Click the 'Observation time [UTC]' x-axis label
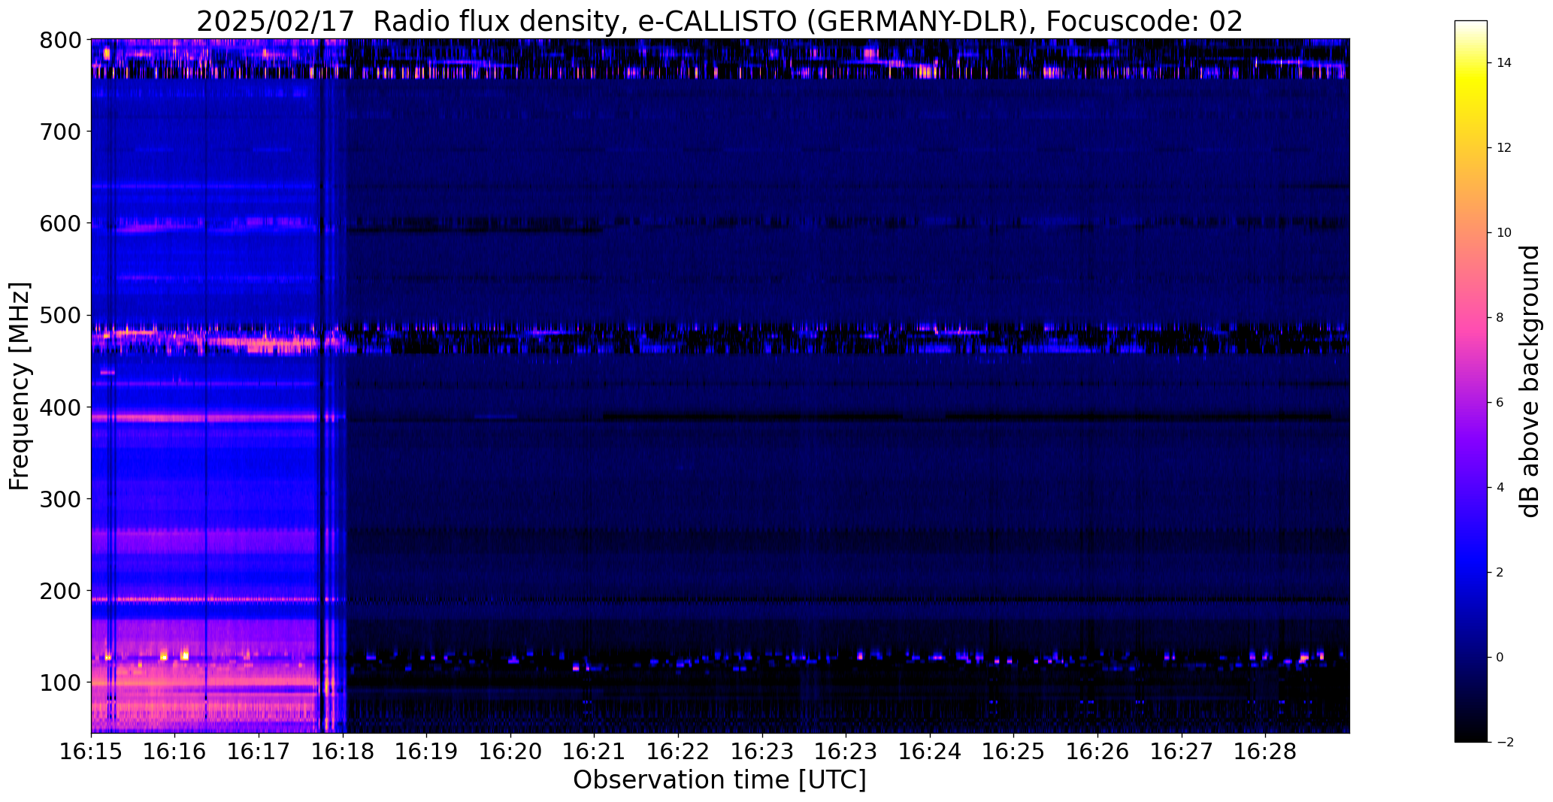The width and height of the screenshot is (1553, 802). [719, 780]
